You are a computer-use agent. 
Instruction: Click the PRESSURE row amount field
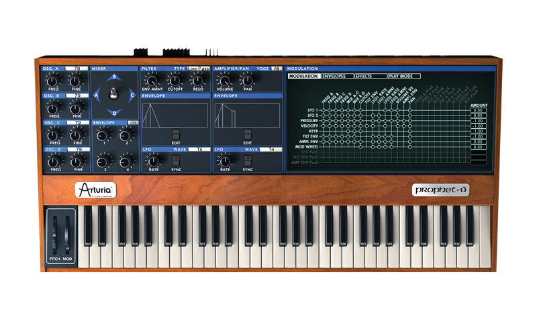click(479, 121)
